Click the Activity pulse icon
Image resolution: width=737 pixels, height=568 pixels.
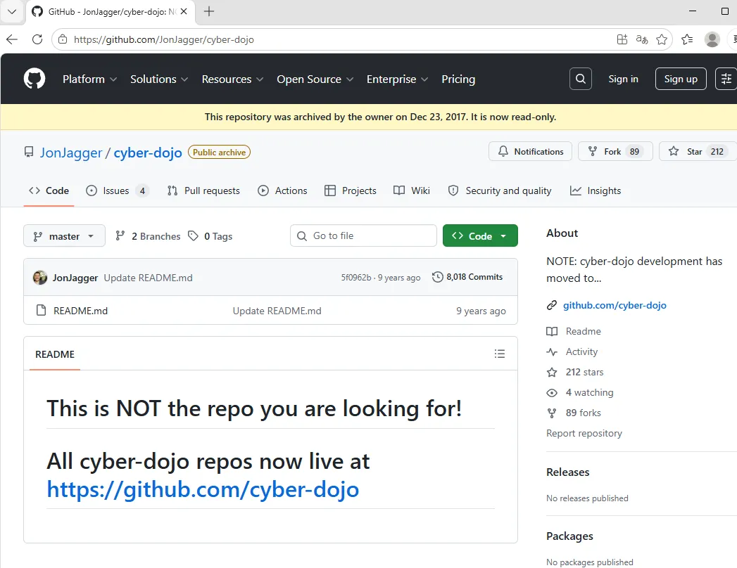(x=552, y=351)
